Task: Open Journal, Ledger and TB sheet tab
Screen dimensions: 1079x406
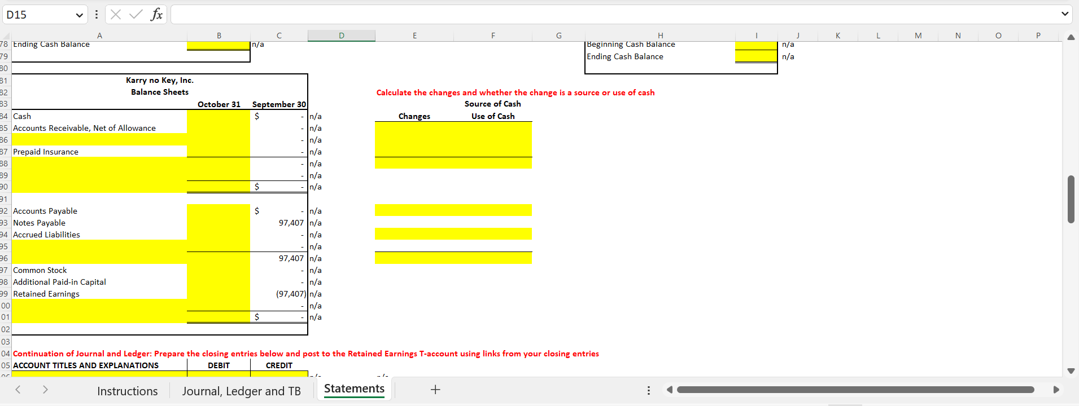Action: click(x=241, y=391)
